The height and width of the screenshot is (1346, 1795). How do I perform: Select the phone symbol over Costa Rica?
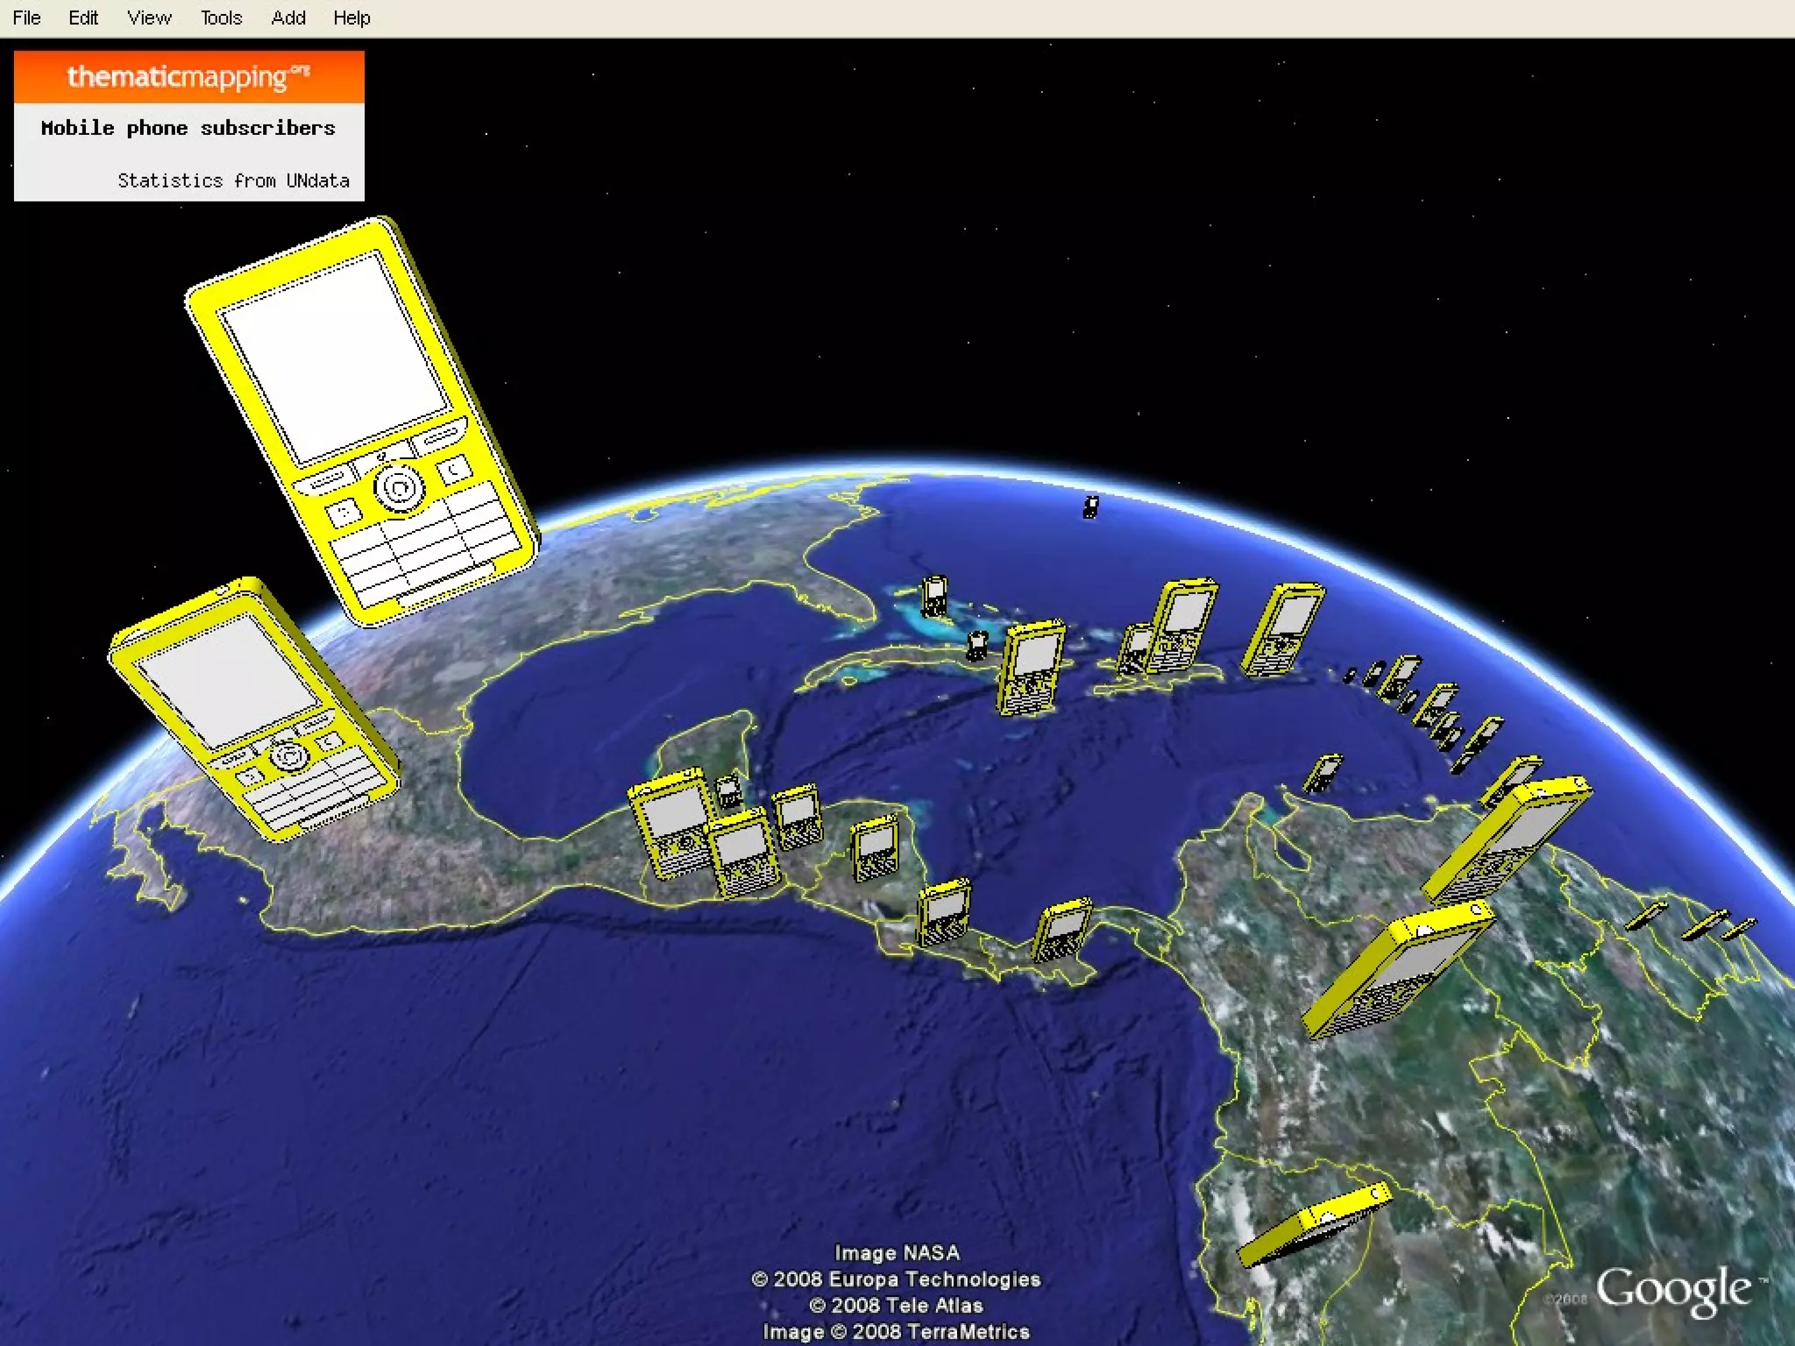(x=943, y=911)
